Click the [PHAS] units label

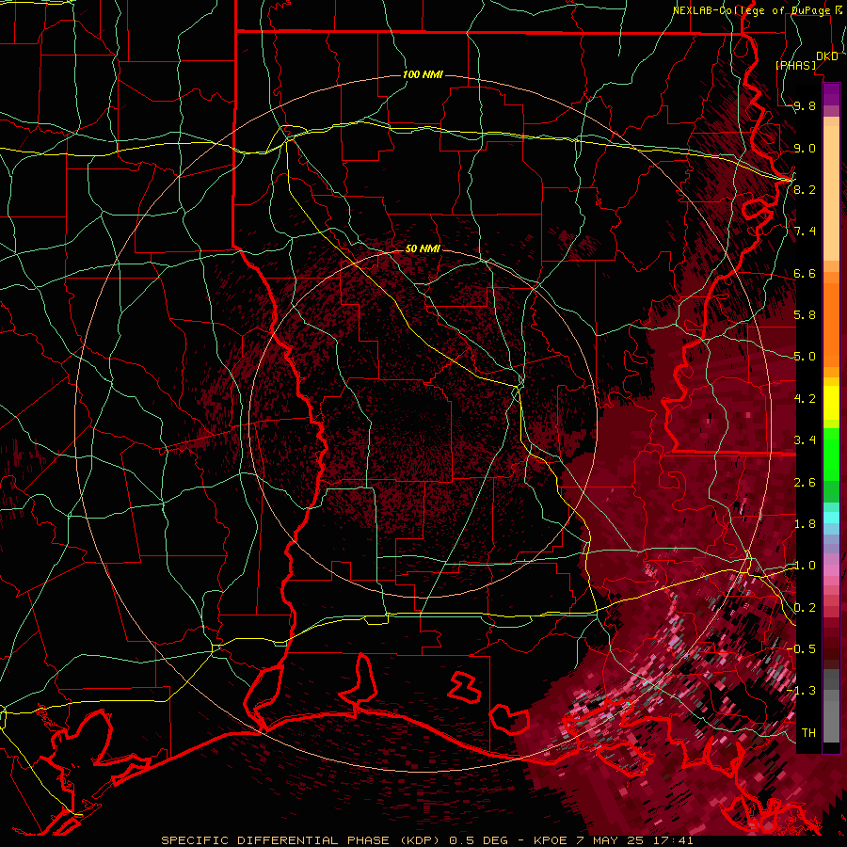click(x=795, y=66)
